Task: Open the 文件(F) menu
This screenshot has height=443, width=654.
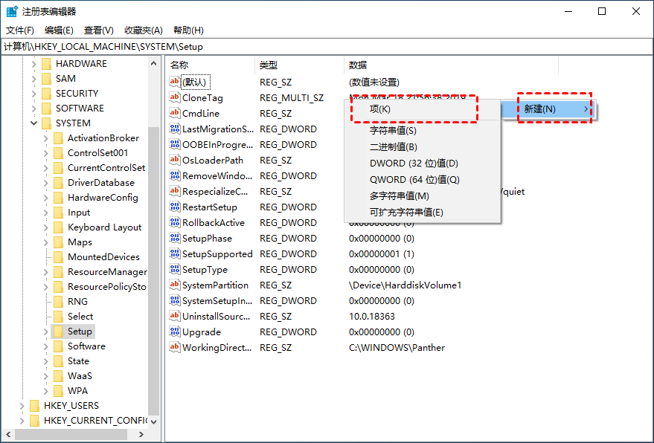Action: 20,30
